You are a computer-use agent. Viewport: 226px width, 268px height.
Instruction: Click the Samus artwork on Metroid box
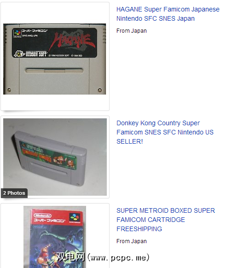[x=45, y=255]
